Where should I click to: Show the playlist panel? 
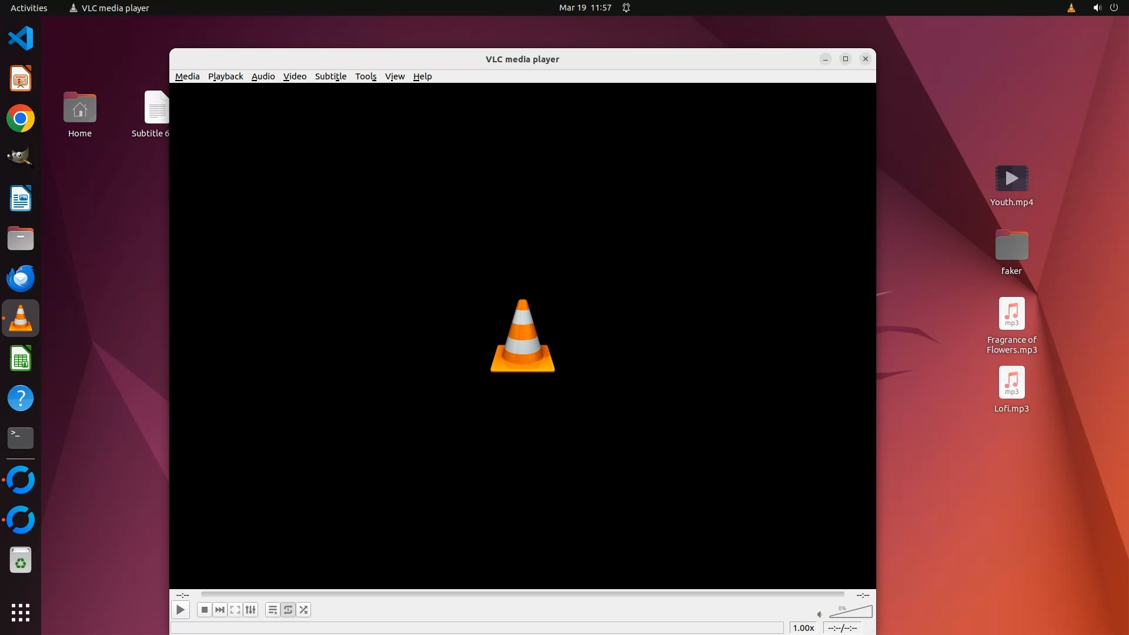[272, 610]
